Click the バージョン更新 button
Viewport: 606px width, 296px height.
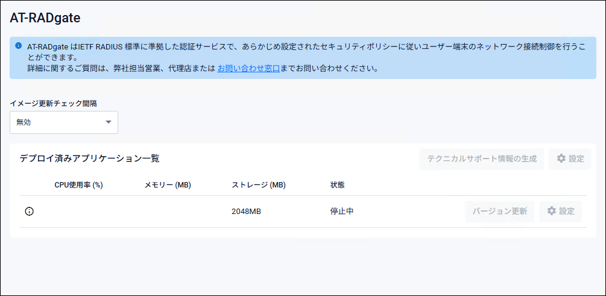(x=500, y=212)
